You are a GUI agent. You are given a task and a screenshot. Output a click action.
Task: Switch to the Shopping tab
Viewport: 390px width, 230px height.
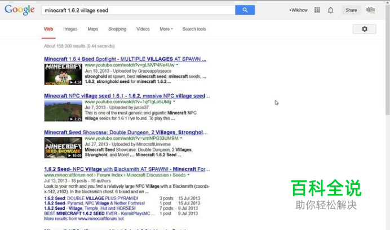coord(117,29)
